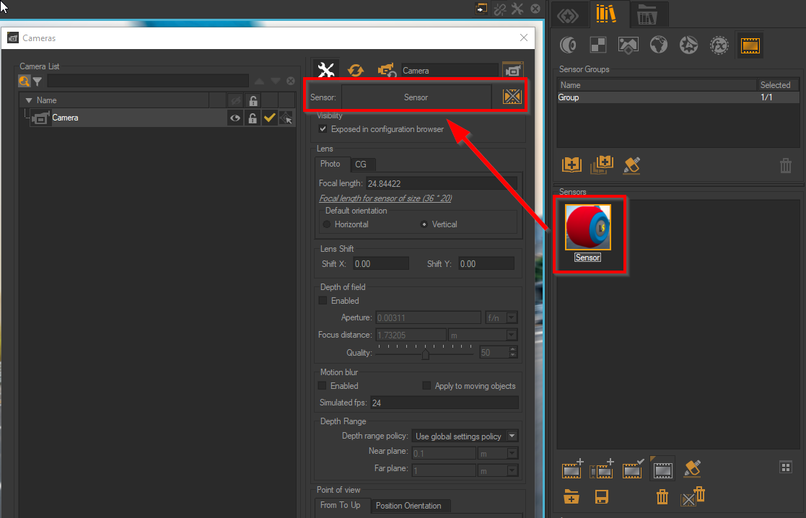Clear the camera list search filter
The image size is (806, 518).
pyautogui.click(x=291, y=82)
